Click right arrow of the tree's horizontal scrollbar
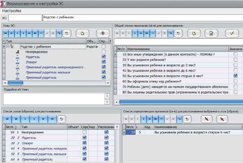 [x=108, y=83]
